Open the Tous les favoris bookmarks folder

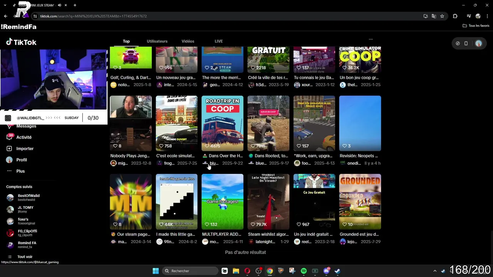tap(476, 26)
